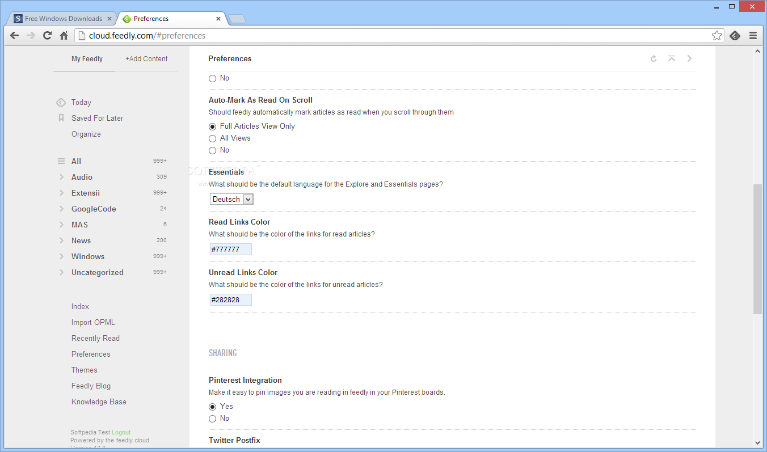This screenshot has width=767, height=452.
Task: Click the refresh icon in Preferences header
Action: pyautogui.click(x=654, y=58)
